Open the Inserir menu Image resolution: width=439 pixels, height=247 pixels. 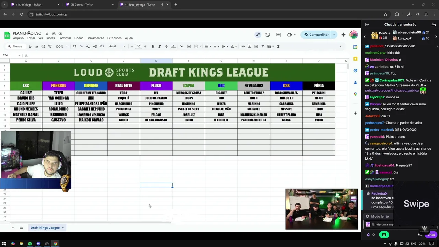tap(50, 38)
